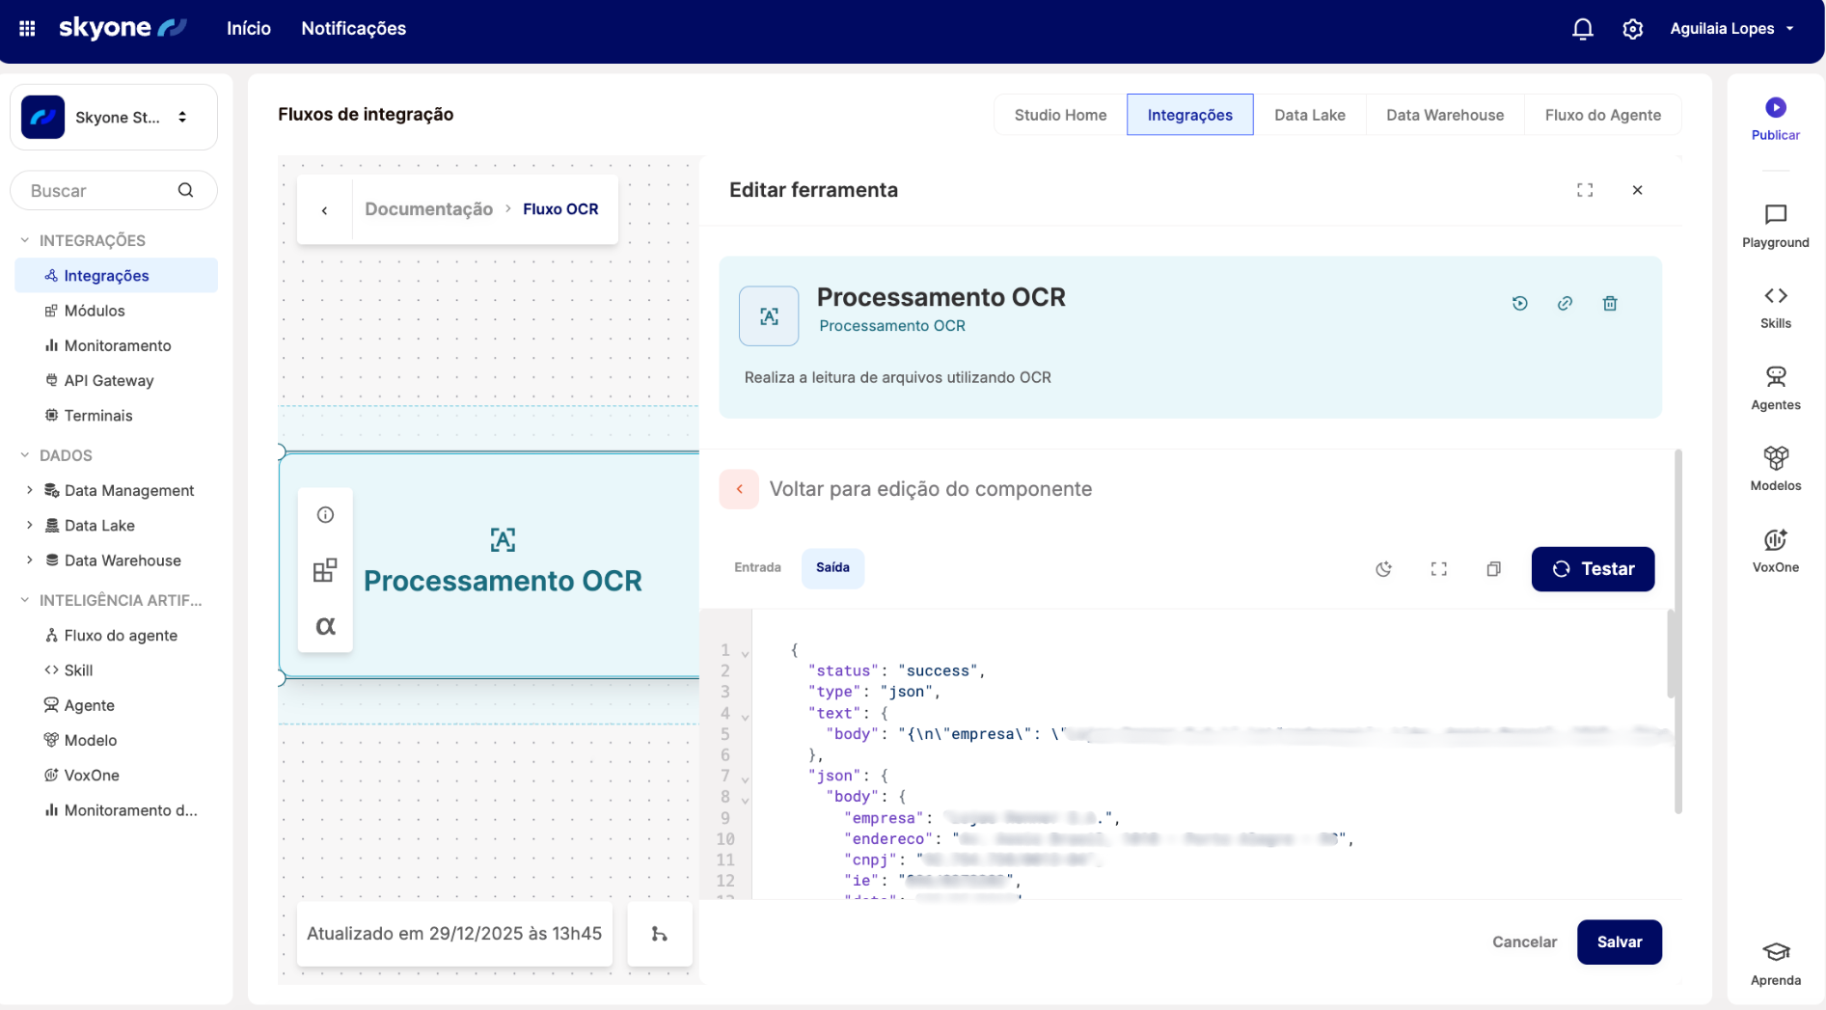Screen dimensions: 1826x1010
Task: Expand the Data Management tree item
Action: pyautogui.click(x=29, y=490)
